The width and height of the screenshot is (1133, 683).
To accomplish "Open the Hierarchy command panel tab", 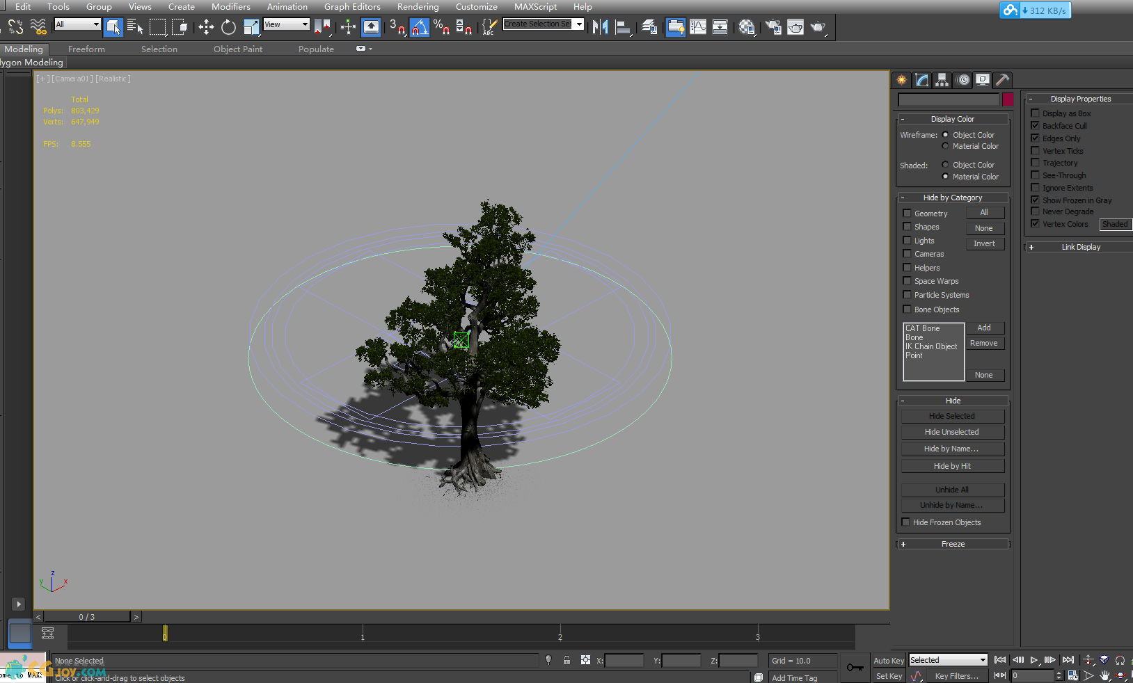I will 942,80.
